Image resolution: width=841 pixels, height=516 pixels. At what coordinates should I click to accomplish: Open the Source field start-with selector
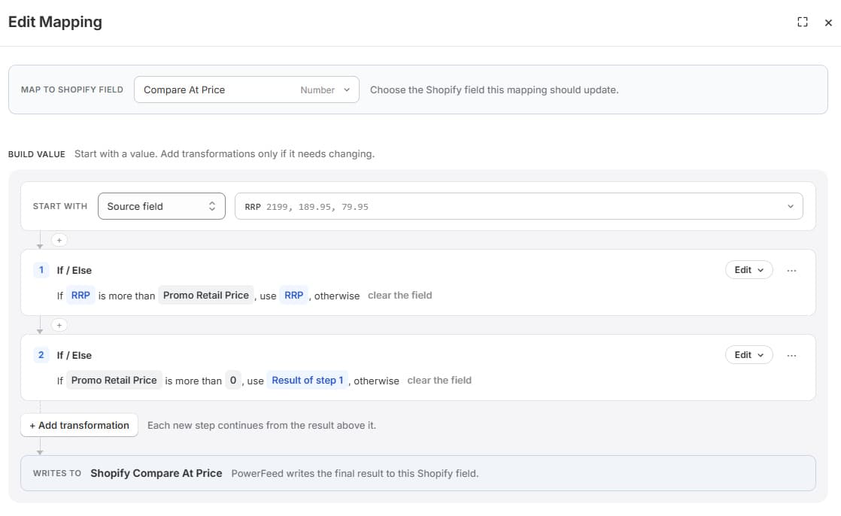[162, 206]
